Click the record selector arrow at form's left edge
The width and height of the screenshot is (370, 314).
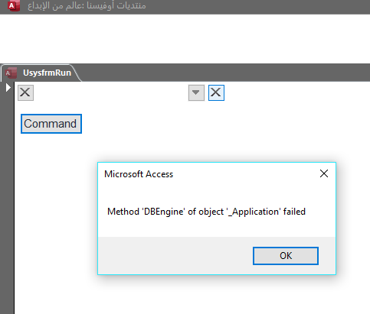tap(8, 88)
